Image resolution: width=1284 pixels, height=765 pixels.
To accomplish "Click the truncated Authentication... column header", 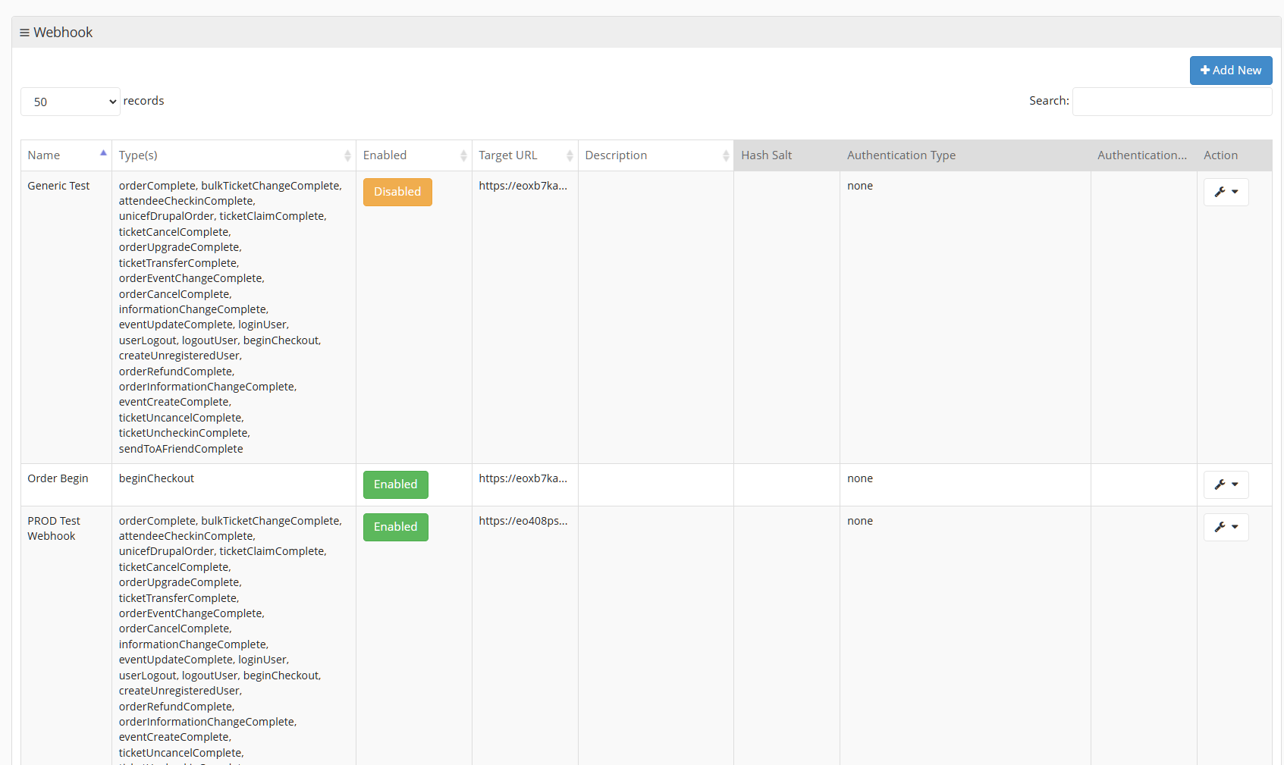I will point(1142,155).
